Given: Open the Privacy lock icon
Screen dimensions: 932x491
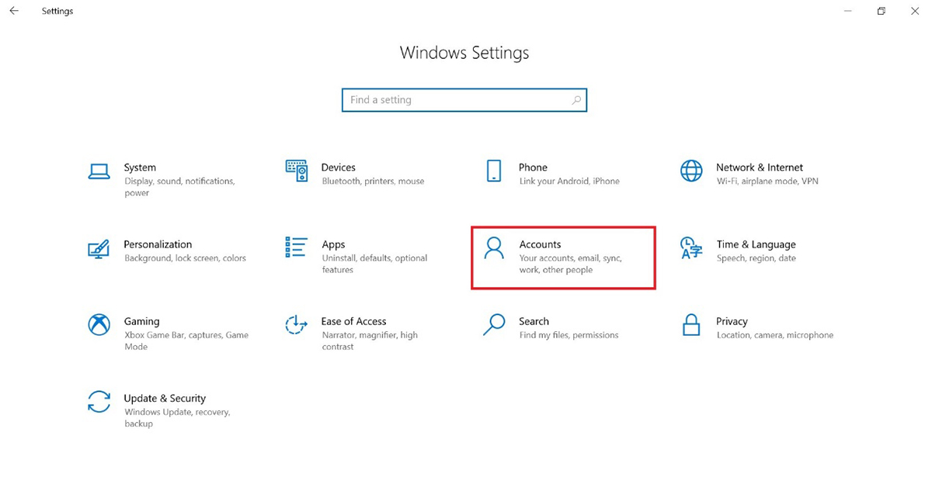Looking at the screenshot, I should tap(691, 324).
